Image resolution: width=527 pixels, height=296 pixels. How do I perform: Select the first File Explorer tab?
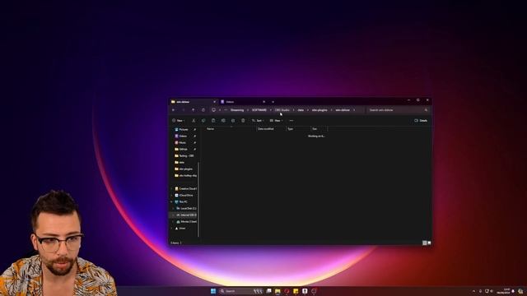(194, 102)
